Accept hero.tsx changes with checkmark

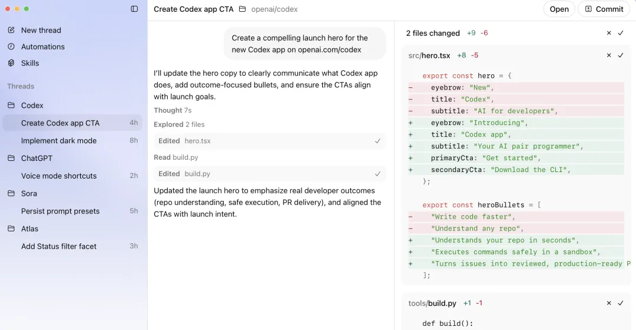(x=621, y=55)
